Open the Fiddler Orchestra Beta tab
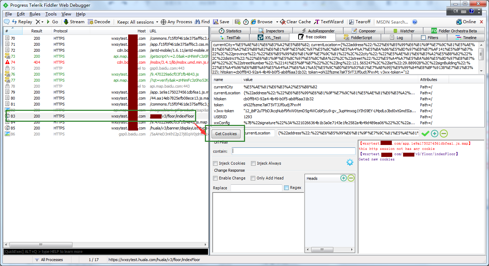The image size is (489, 266). 454,31
